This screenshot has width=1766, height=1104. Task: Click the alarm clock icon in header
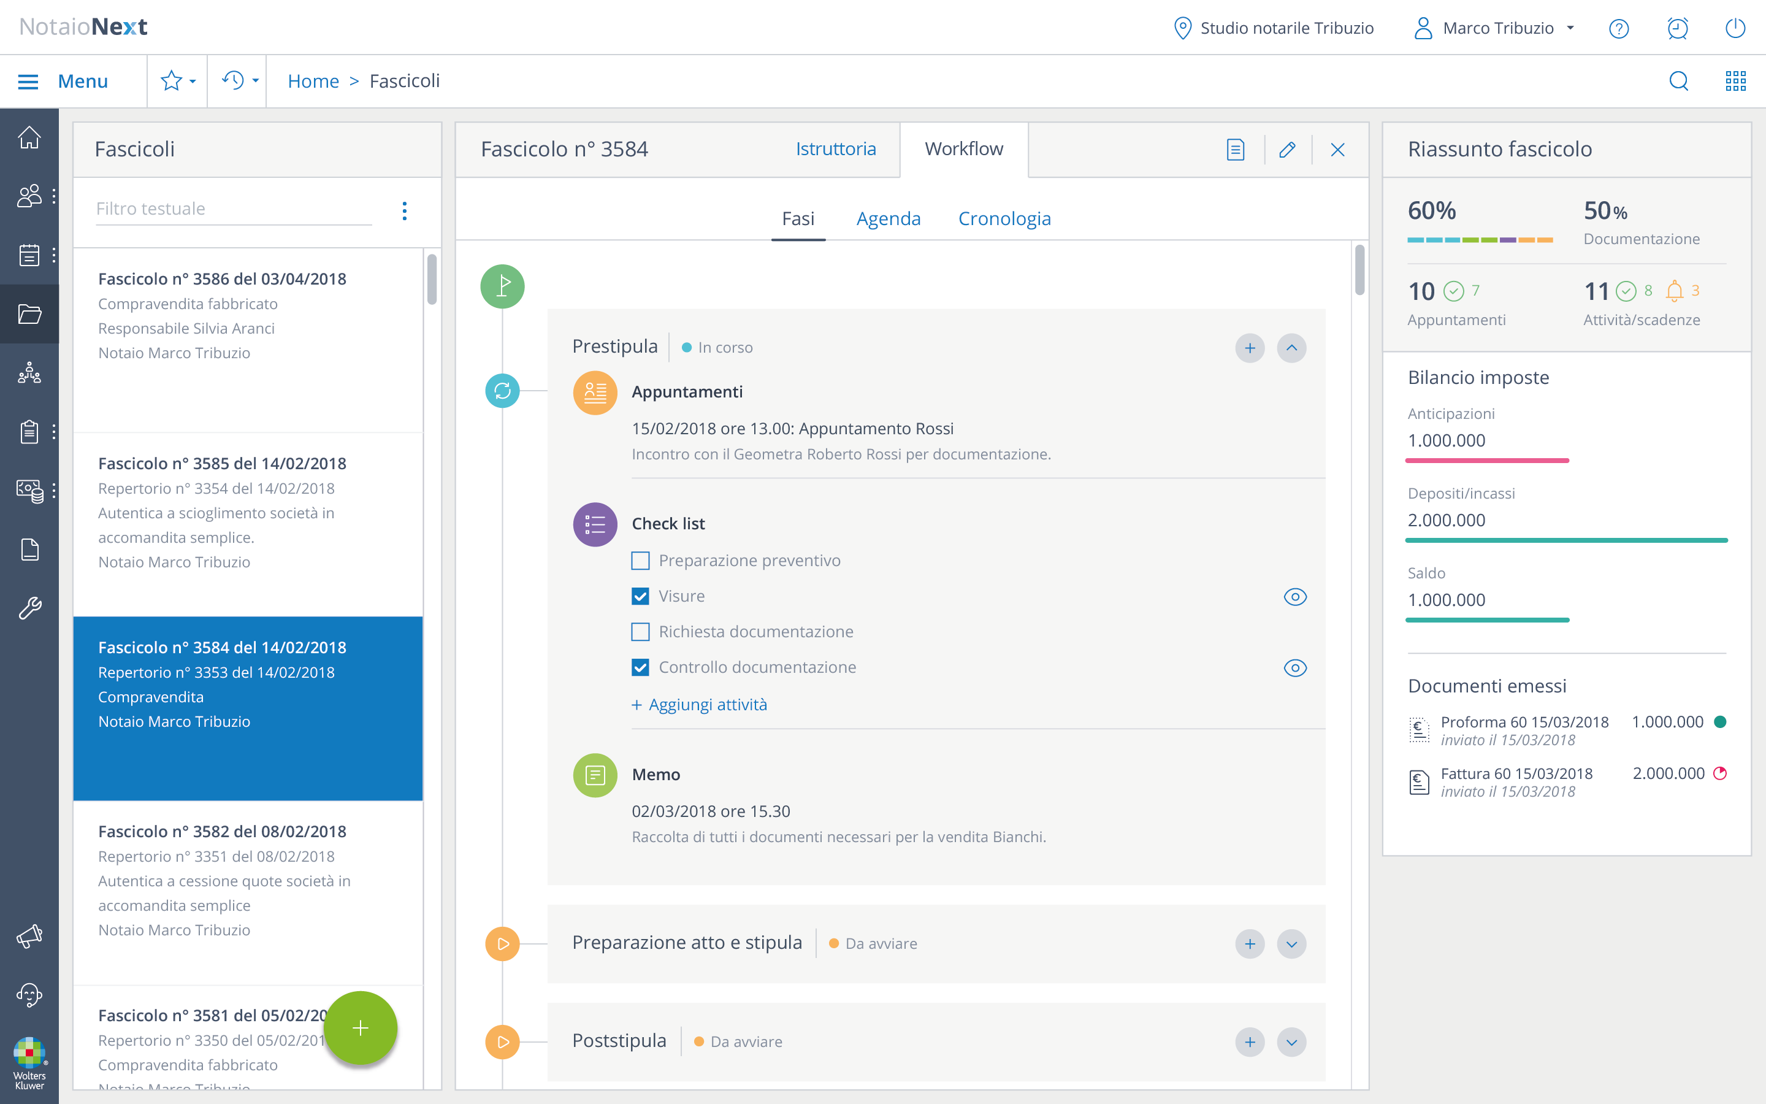1677,28
